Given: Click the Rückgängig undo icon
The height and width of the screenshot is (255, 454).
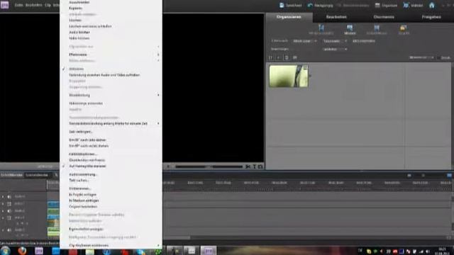Looking at the screenshot, I should [x=310, y=5].
